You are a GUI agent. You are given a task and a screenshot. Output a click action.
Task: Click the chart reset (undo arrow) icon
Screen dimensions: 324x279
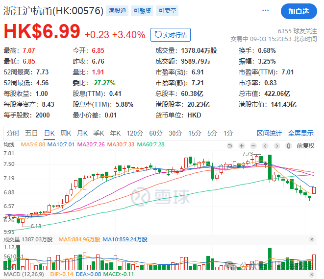pos(229,146)
